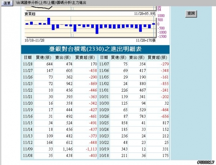
Task: Click the table title 臺銀對台積電(2330)之進出明細表
Action: pos(95,49)
